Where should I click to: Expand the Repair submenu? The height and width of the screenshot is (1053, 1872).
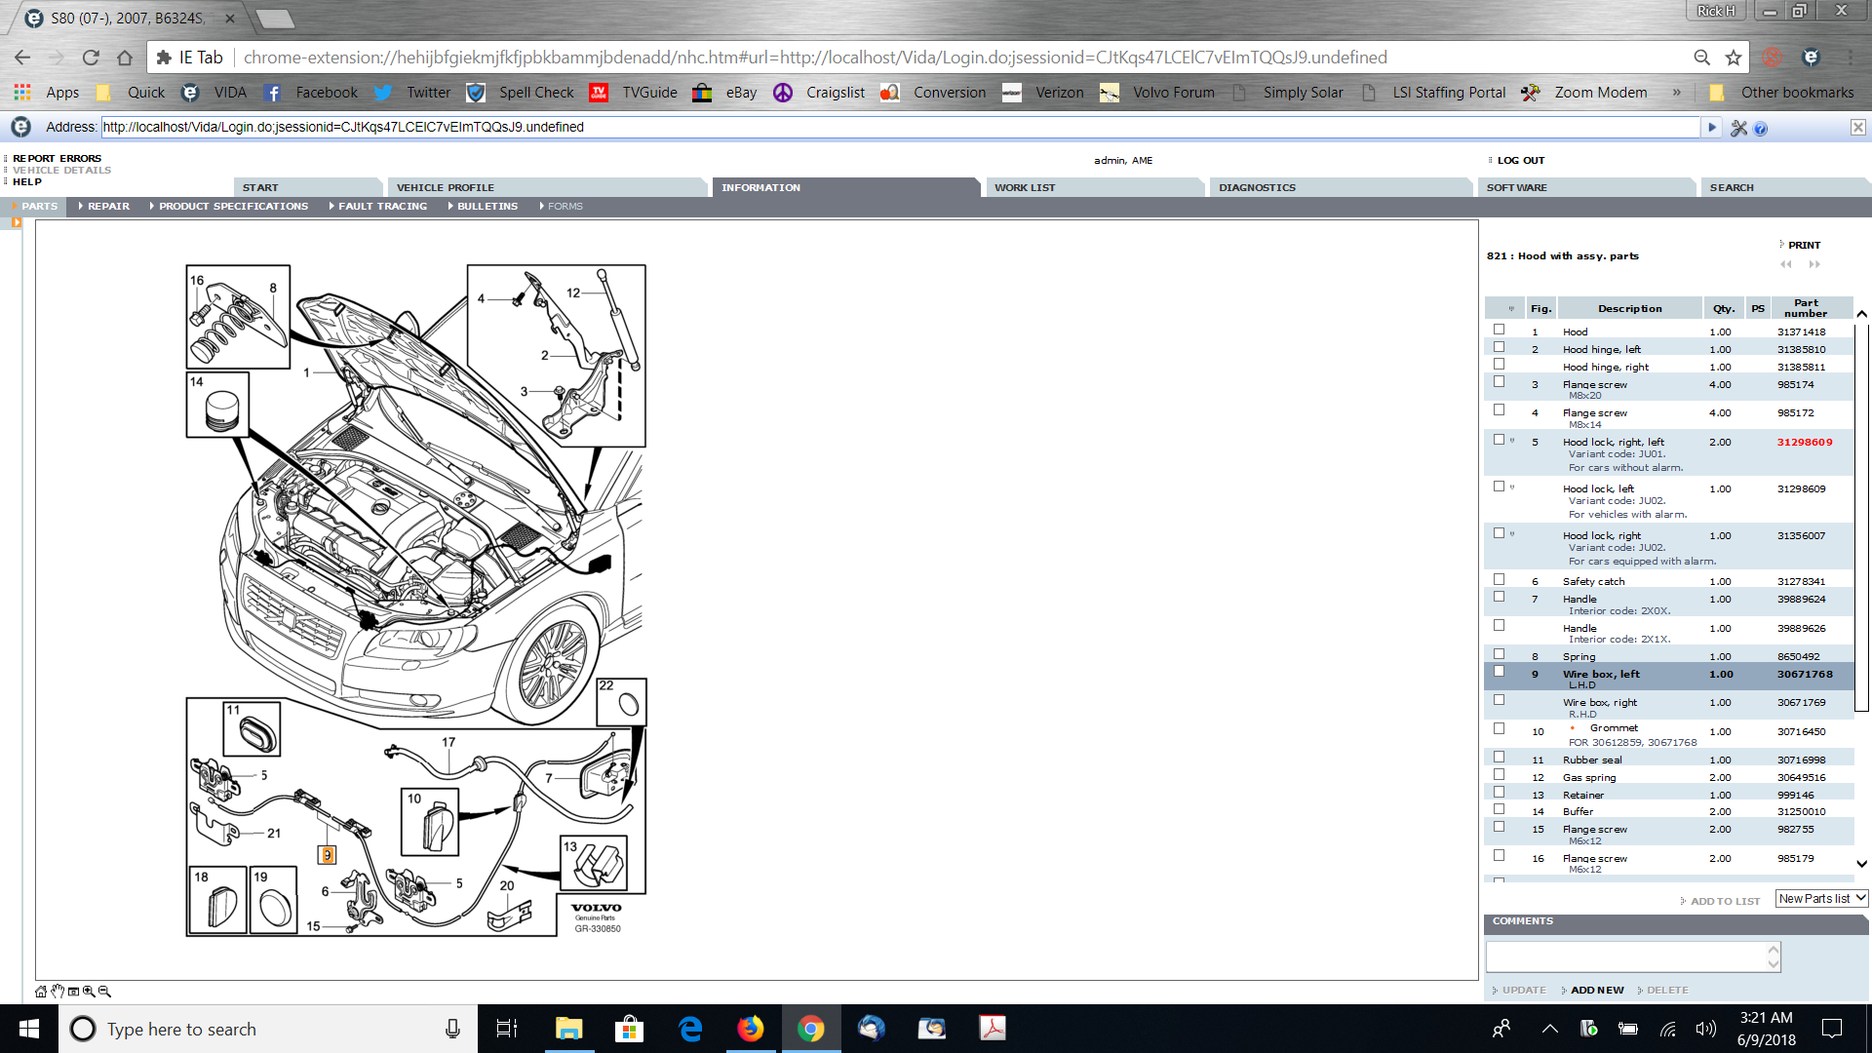(108, 207)
